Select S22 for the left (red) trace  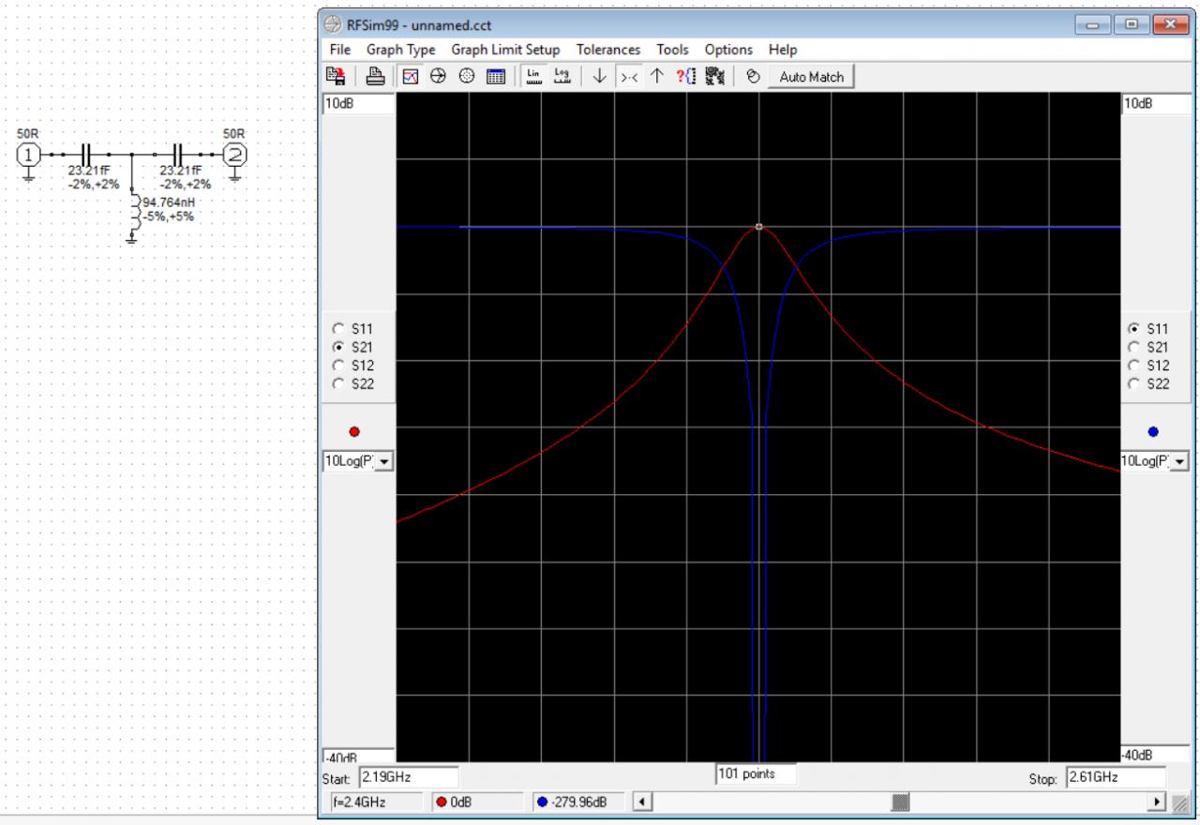click(x=337, y=382)
